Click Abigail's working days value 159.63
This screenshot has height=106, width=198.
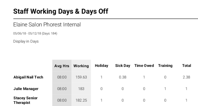[x=81, y=77]
